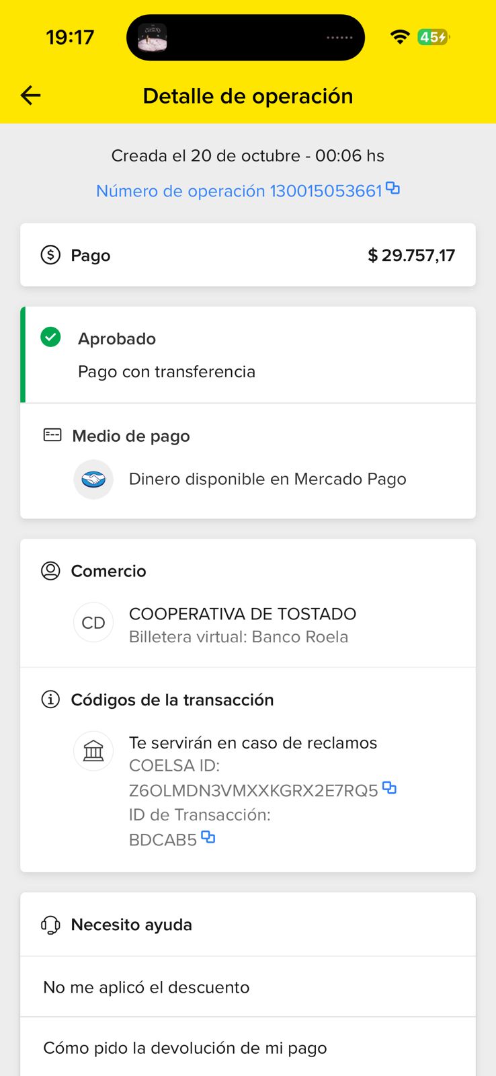Open Número de operación 130015053661 link
496x1076 pixels.
click(x=239, y=191)
